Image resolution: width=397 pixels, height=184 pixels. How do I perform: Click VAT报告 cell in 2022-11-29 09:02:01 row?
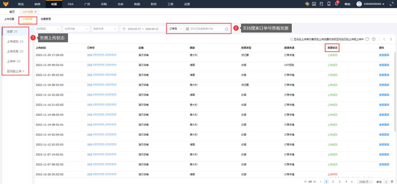(x=289, y=65)
